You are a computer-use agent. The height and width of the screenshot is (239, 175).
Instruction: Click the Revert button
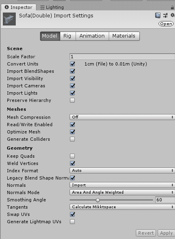coord(146,233)
